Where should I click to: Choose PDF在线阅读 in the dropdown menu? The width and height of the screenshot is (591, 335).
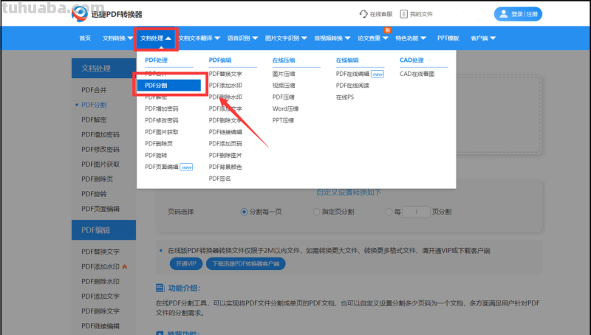(352, 86)
